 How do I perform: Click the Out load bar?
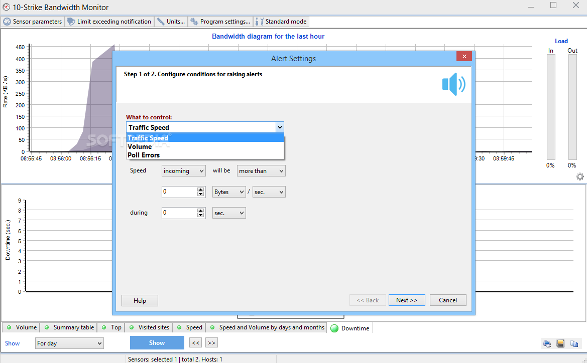[x=572, y=107]
